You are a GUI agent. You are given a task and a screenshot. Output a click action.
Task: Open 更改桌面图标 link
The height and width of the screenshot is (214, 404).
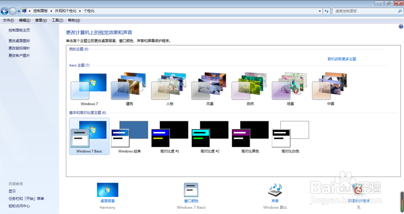(19, 41)
